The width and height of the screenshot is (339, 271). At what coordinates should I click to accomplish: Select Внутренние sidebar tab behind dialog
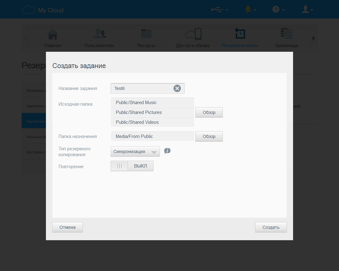click(34, 121)
